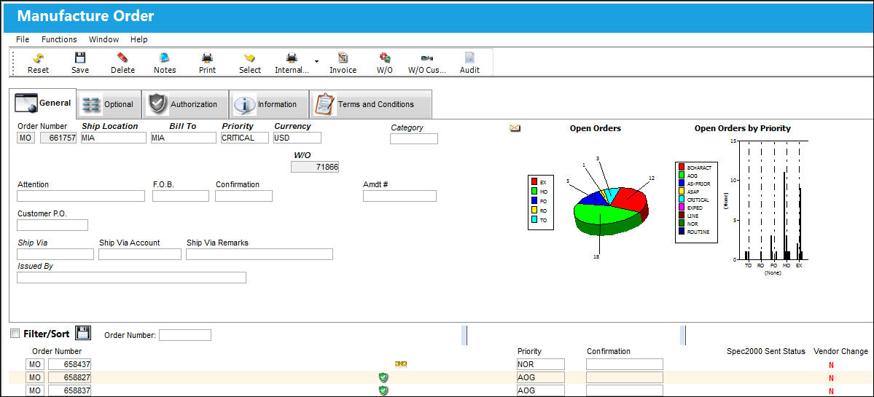
Task: Select order number 658437 in the list
Action: point(70,364)
